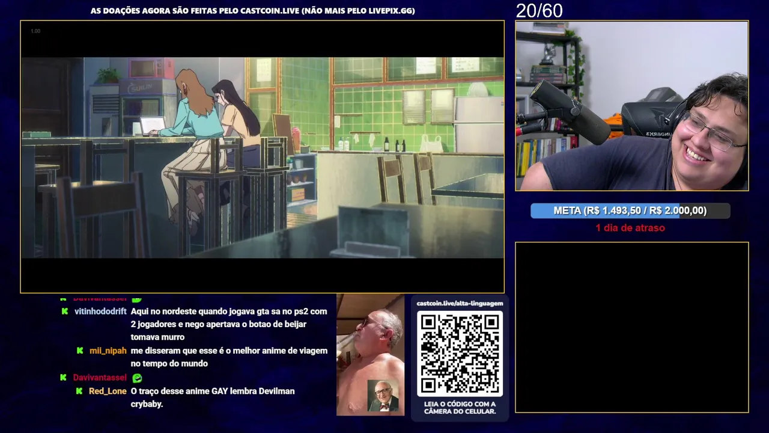The width and height of the screenshot is (769, 433).
Task: Click the 20/60 counter
Action: click(539, 10)
